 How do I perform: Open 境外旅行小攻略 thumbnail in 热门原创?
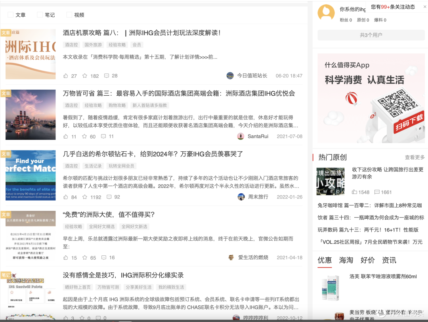coord(331,181)
